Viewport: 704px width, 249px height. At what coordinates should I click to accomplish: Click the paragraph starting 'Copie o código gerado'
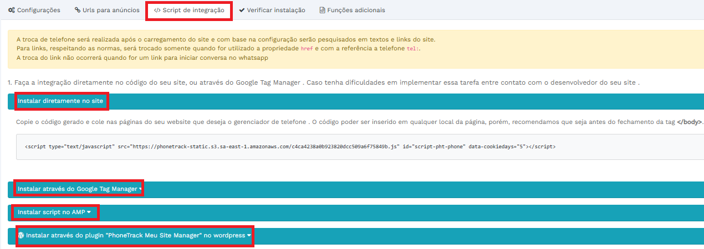(x=360, y=122)
